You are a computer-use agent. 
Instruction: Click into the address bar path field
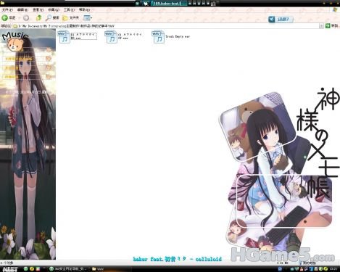tap(167, 26)
